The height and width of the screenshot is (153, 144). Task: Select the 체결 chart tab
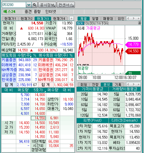84,19
